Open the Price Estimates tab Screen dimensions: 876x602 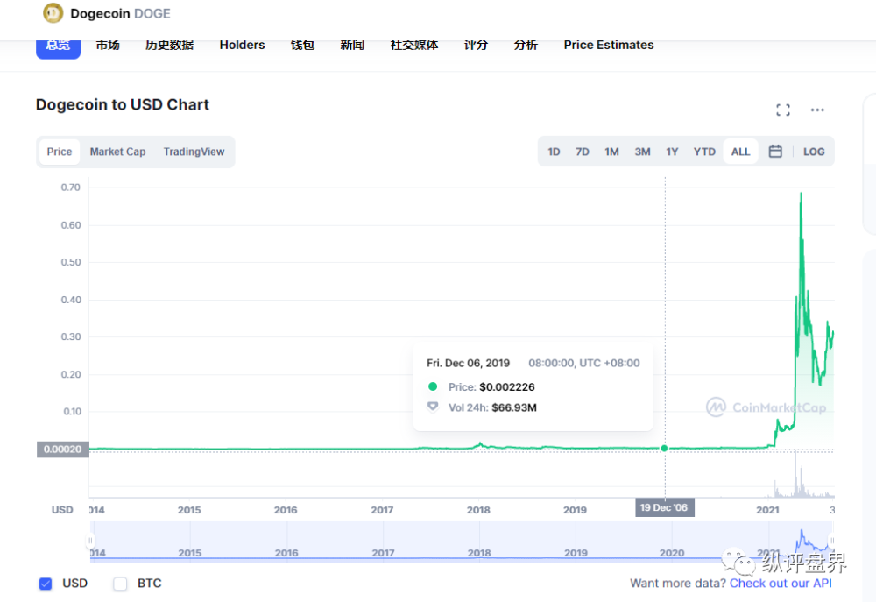(x=609, y=46)
